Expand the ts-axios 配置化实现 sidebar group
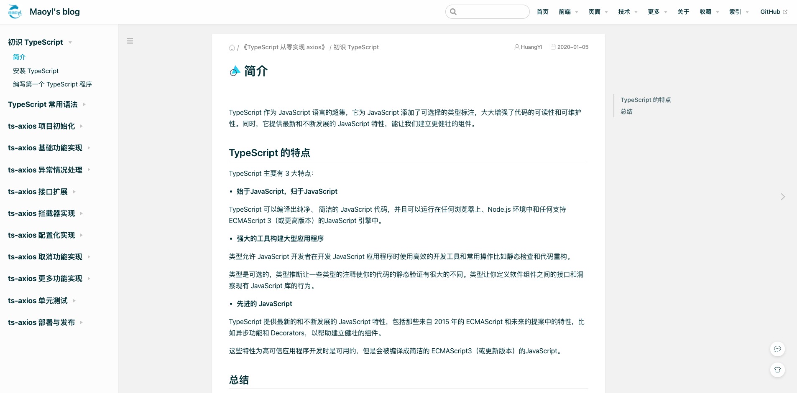797x393 pixels. tap(45, 235)
